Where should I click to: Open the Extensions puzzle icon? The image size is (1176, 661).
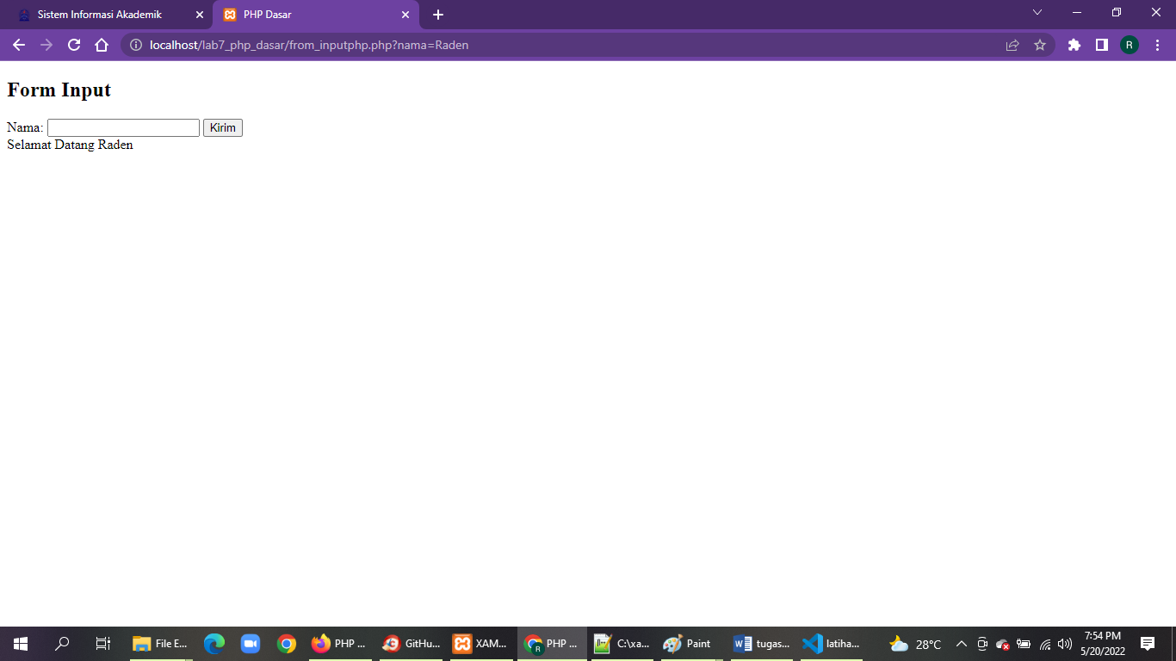tap(1074, 45)
